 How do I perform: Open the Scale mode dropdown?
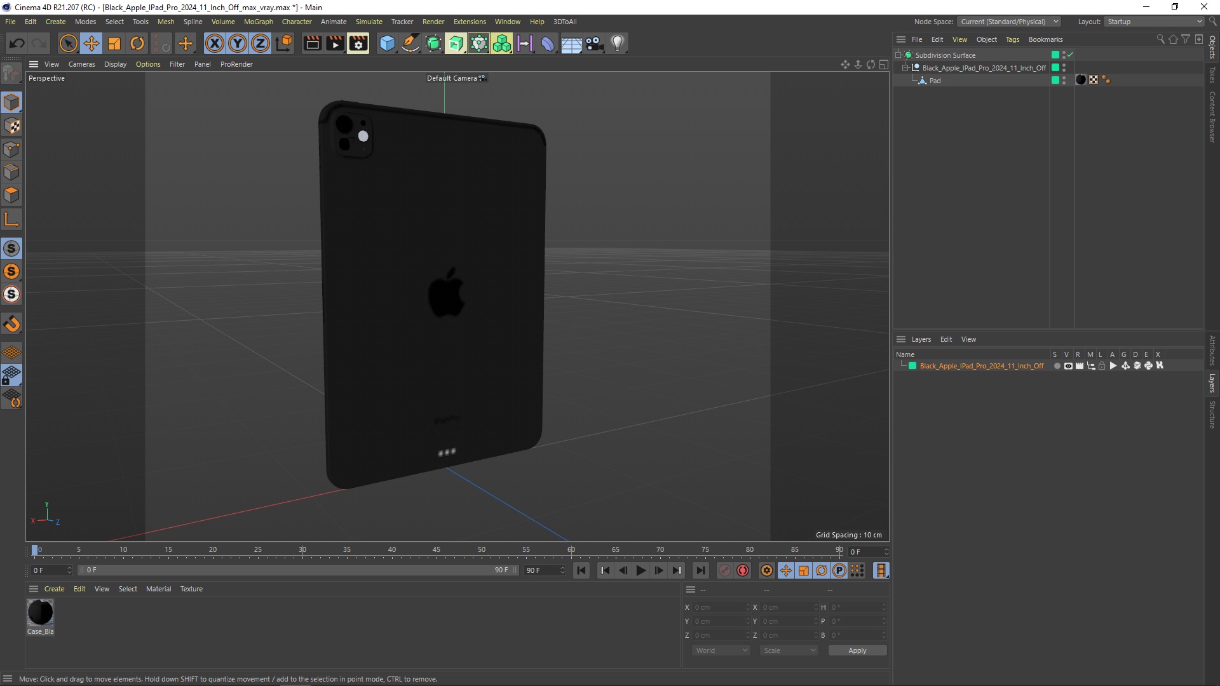[x=789, y=650]
